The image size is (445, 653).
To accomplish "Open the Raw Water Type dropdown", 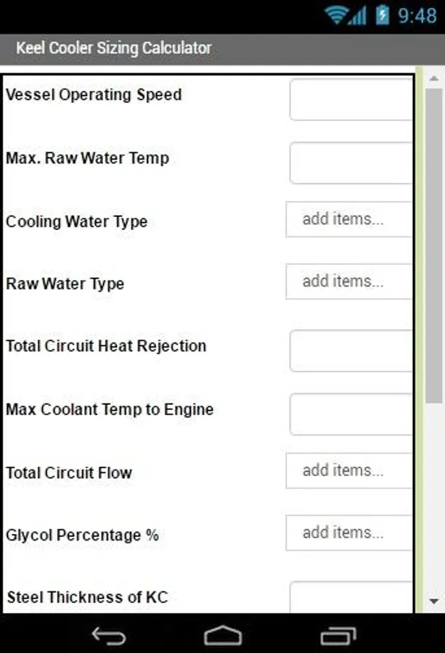I will point(349,282).
